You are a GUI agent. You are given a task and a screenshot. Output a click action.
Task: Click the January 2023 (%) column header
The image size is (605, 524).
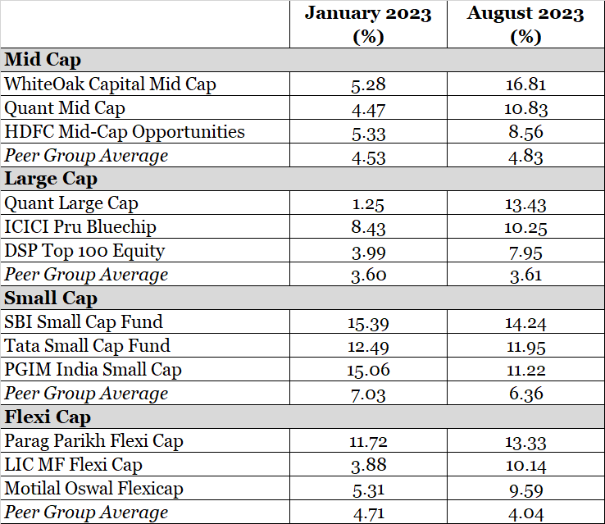(x=367, y=25)
